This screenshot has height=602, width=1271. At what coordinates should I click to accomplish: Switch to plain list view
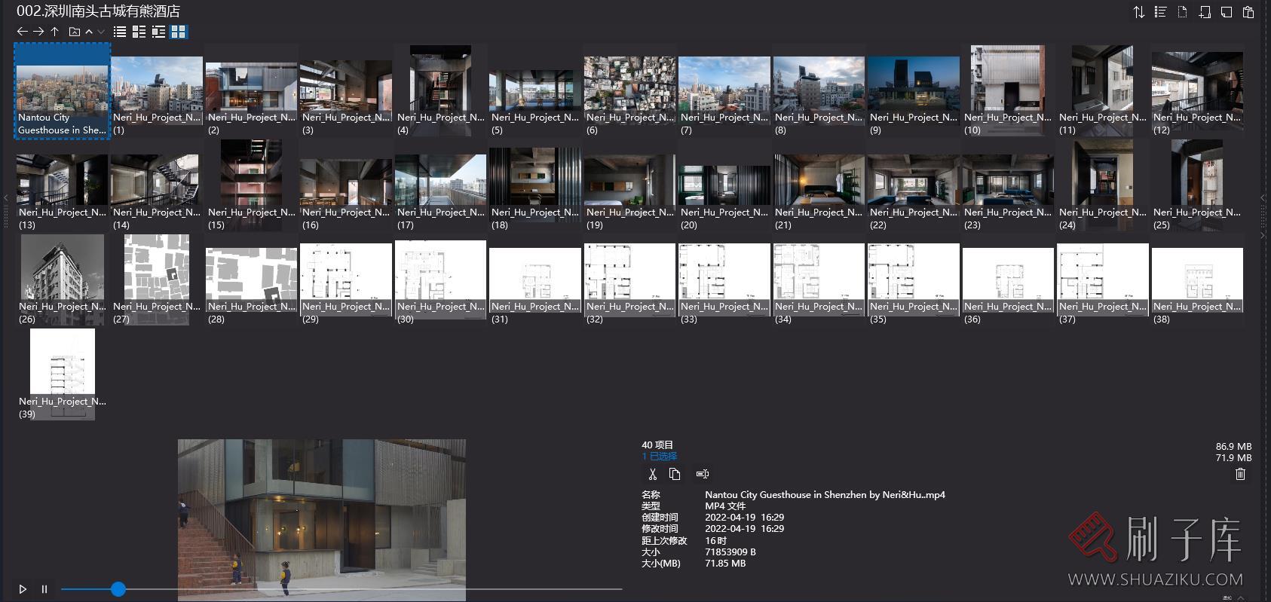tap(120, 32)
